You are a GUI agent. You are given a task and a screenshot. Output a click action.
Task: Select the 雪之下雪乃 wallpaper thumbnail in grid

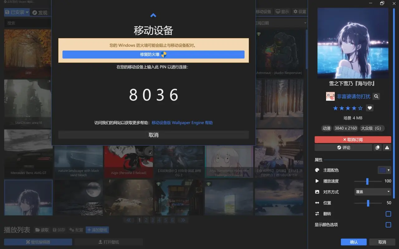tap(28, 198)
